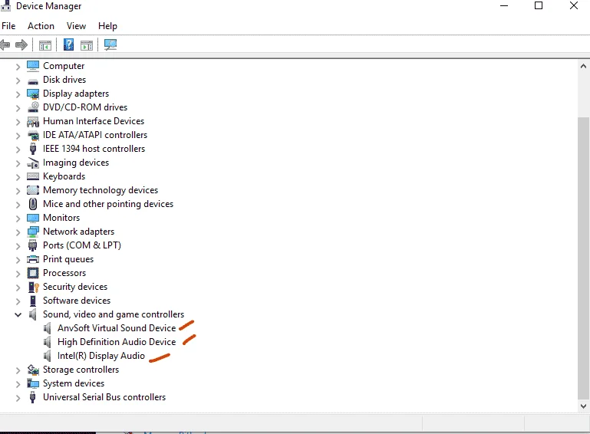Open the Help menu
Image resolution: width=590 pixels, height=434 pixels.
(x=107, y=26)
